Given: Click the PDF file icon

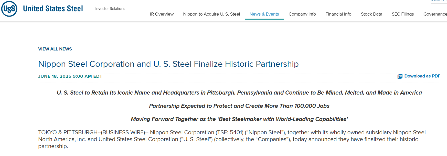Looking at the screenshot, I should (400, 76).
